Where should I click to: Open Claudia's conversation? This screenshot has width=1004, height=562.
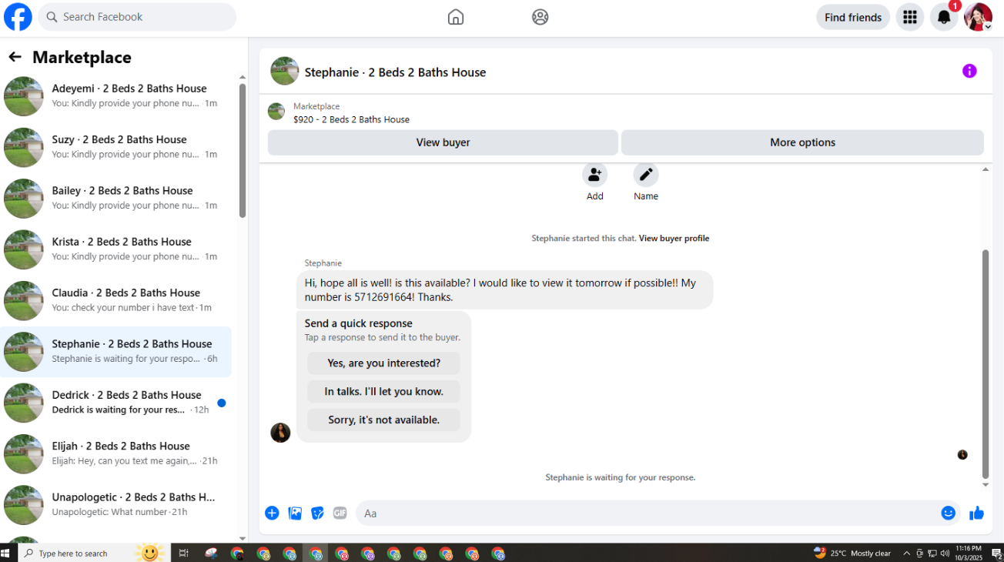(x=115, y=300)
